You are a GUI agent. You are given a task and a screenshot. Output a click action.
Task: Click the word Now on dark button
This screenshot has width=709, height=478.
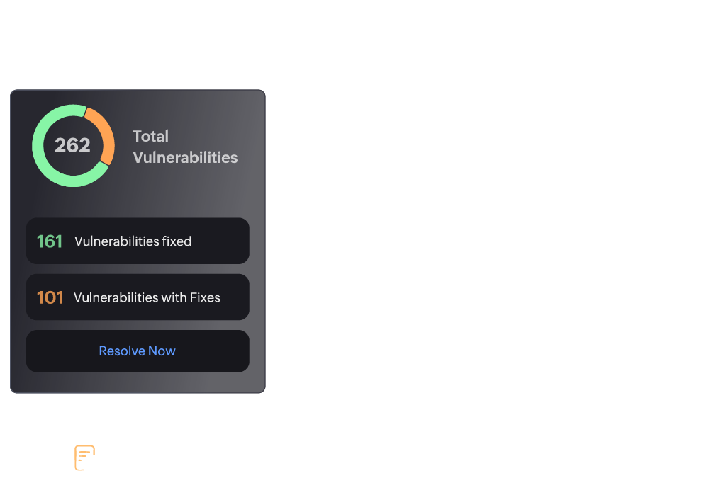[x=162, y=351]
